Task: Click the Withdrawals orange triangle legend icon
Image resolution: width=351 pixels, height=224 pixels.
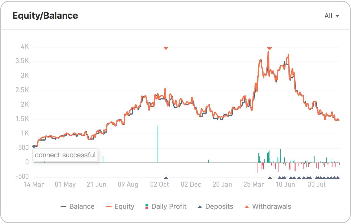Action: [x=247, y=207]
